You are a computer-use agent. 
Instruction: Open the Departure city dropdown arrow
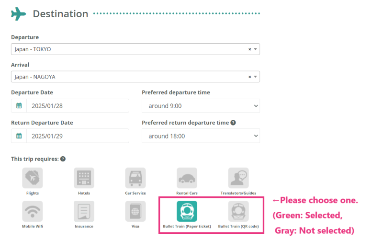click(255, 49)
